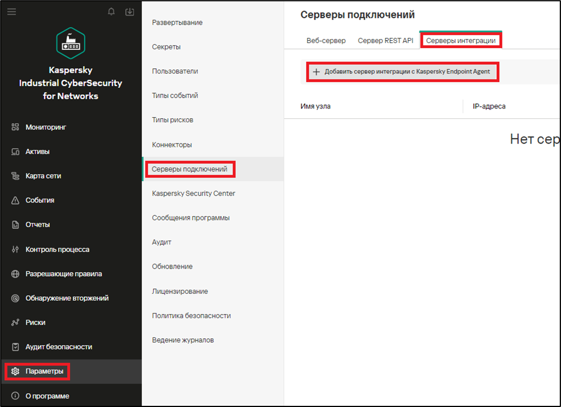
Task: Open Карта сети view
Action: pos(43,176)
